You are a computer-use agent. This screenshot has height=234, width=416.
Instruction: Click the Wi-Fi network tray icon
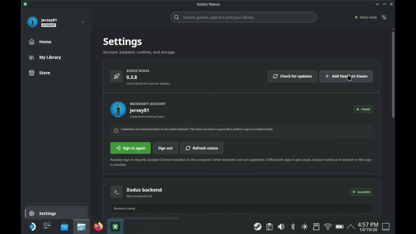pyautogui.click(x=328, y=227)
